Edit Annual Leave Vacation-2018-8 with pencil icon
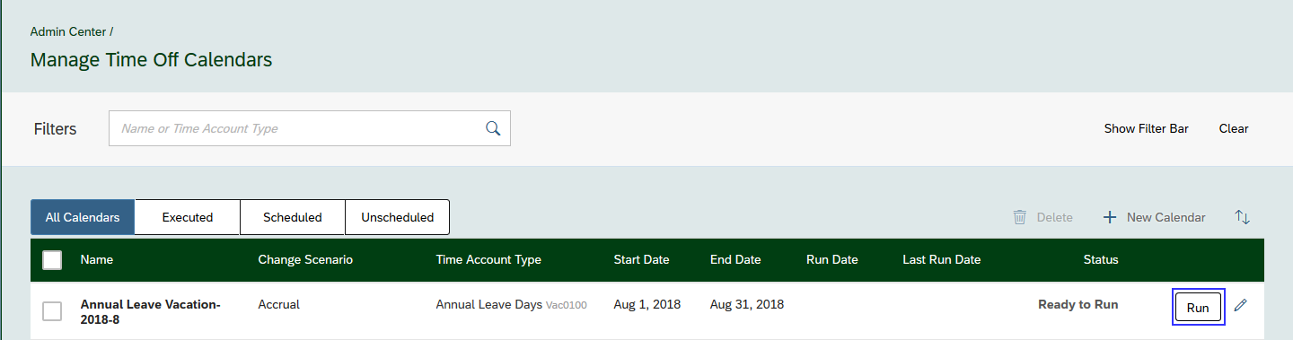 (1241, 305)
